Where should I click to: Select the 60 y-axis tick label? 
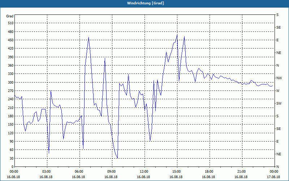(x=12, y=150)
